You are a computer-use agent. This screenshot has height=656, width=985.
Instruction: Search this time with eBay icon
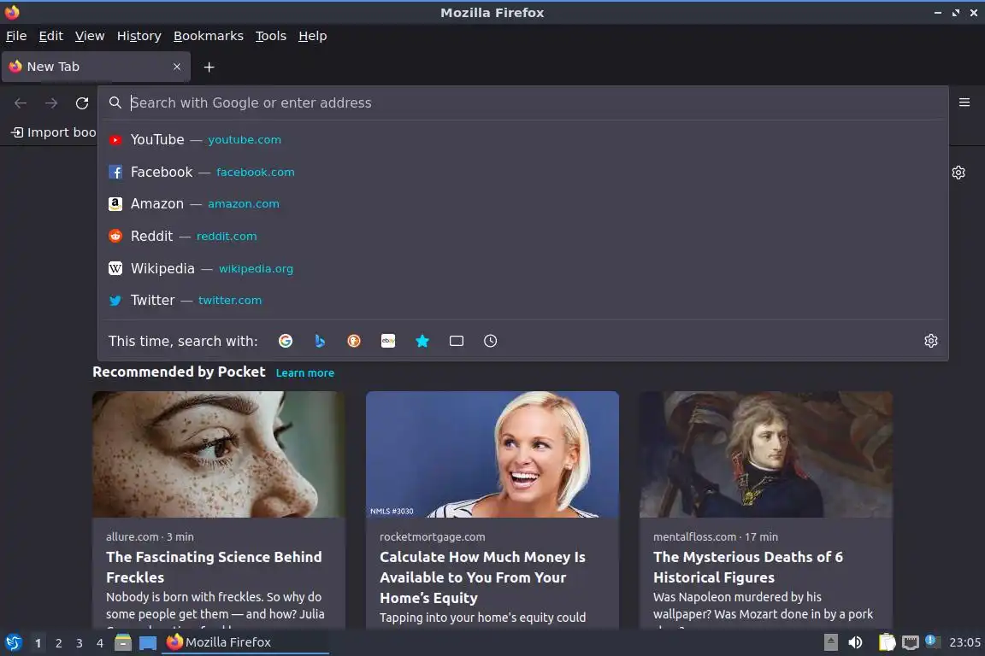388,341
